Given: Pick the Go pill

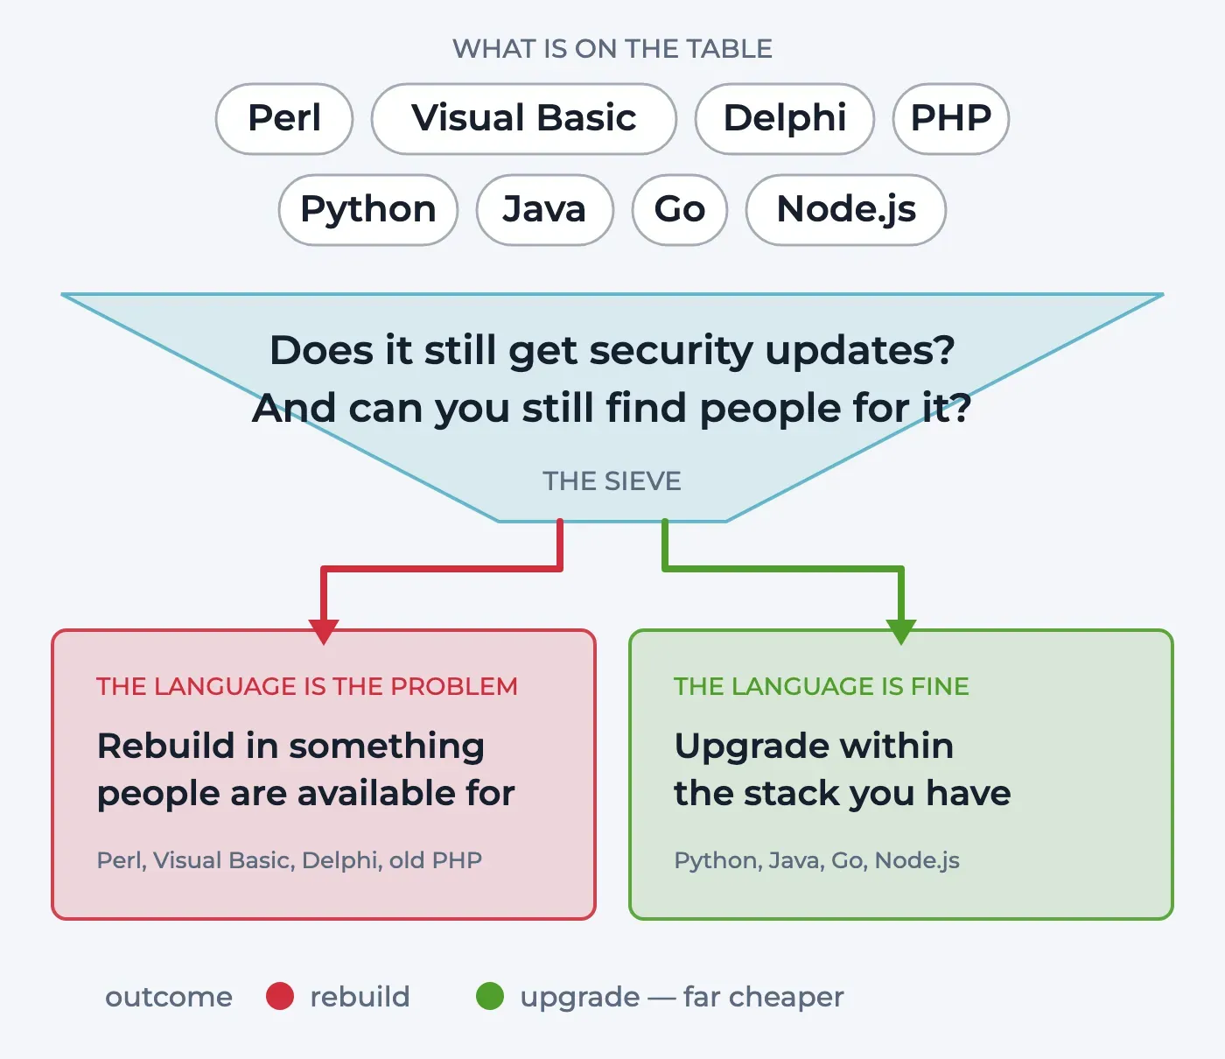Looking at the screenshot, I should pos(680,210).
